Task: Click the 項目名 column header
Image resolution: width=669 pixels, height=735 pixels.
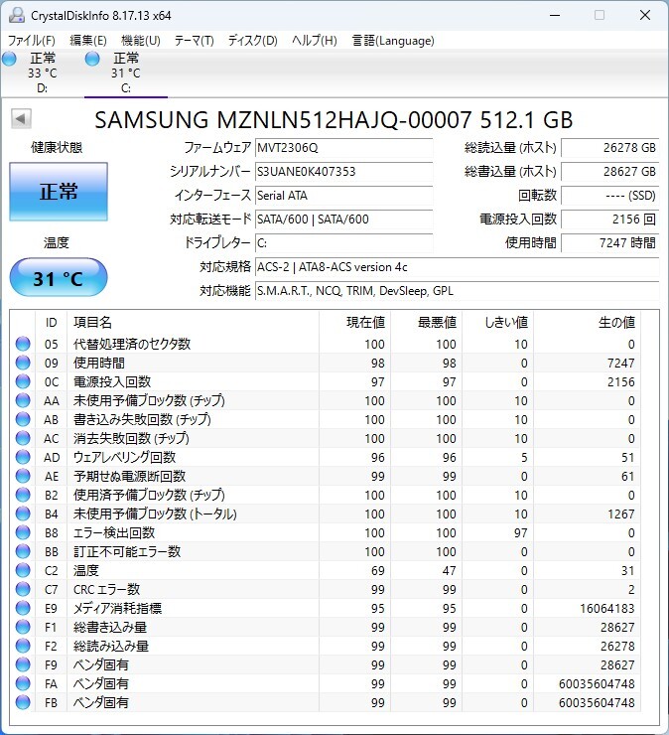Action: tap(193, 323)
